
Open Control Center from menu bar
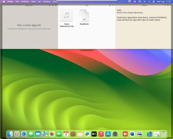pyautogui.click(x=154, y=1)
